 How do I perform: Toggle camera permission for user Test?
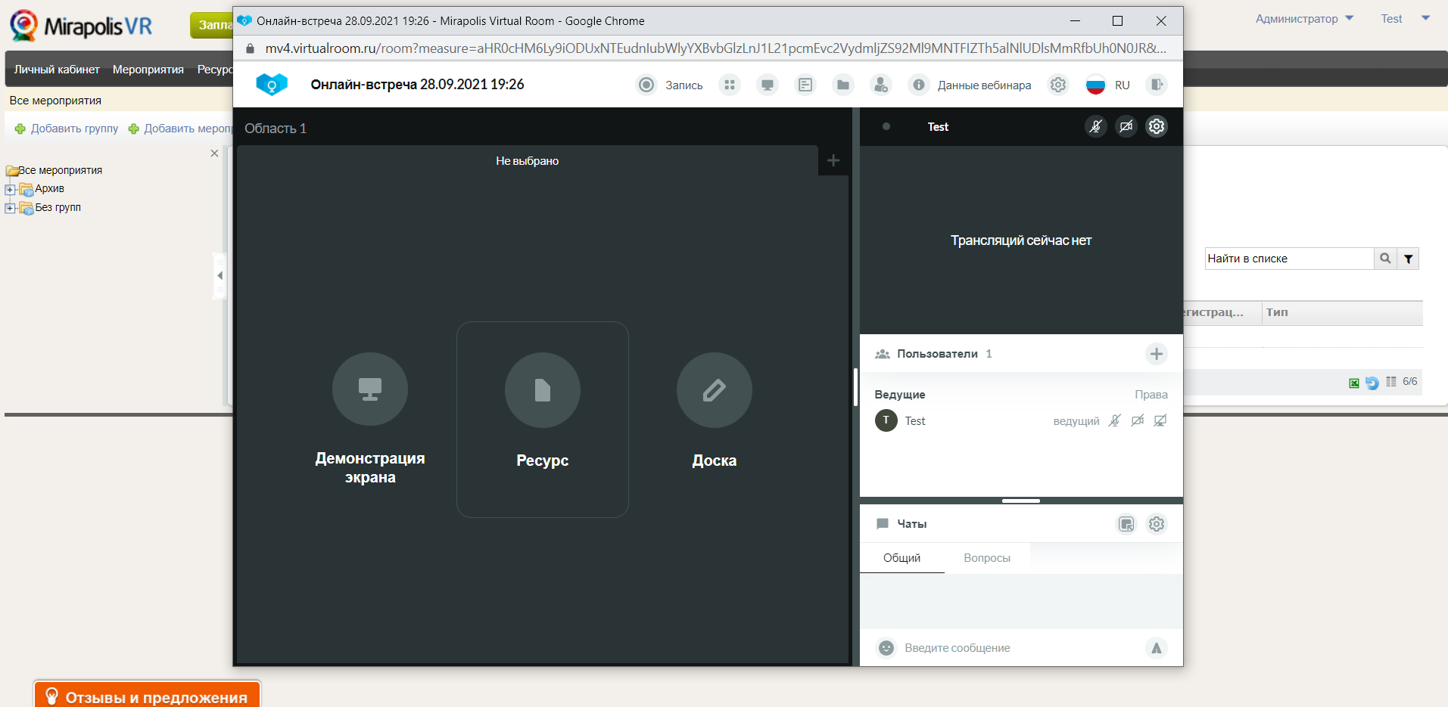coord(1137,420)
